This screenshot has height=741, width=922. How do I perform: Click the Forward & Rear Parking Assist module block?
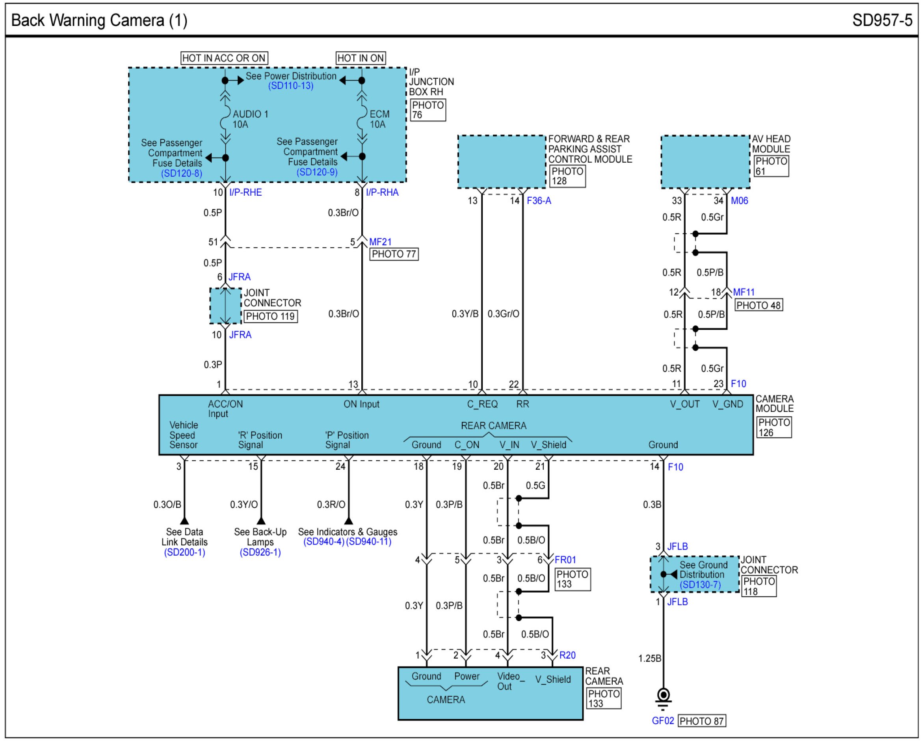point(501,162)
